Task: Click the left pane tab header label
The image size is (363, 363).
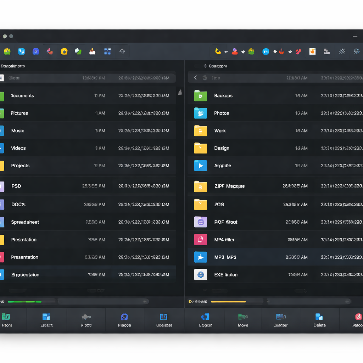Action: tap(13, 66)
